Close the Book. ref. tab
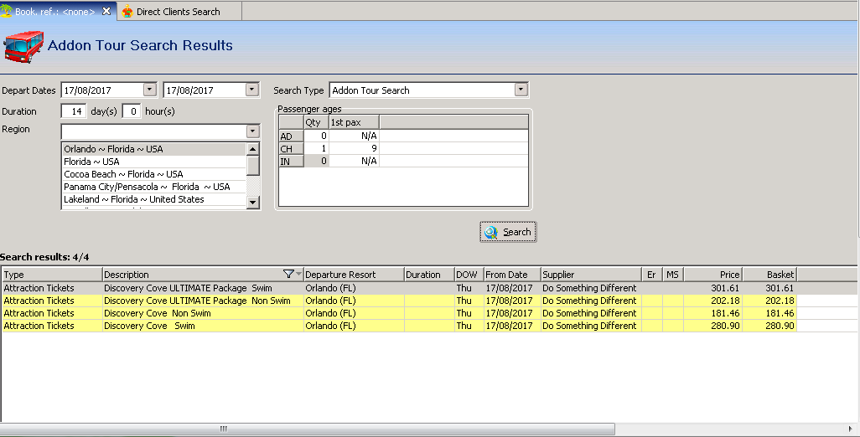The width and height of the screenshot is (860, 437). pos(106,11)
